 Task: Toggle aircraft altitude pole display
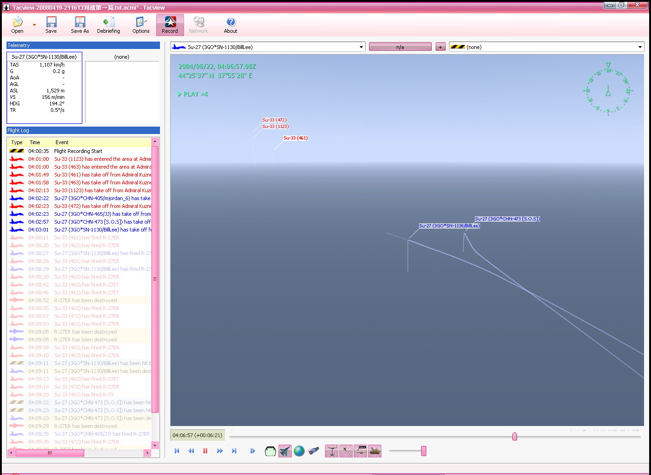[332, 451]
